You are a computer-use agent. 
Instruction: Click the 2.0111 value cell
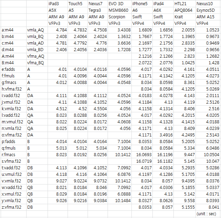(208, 96)
